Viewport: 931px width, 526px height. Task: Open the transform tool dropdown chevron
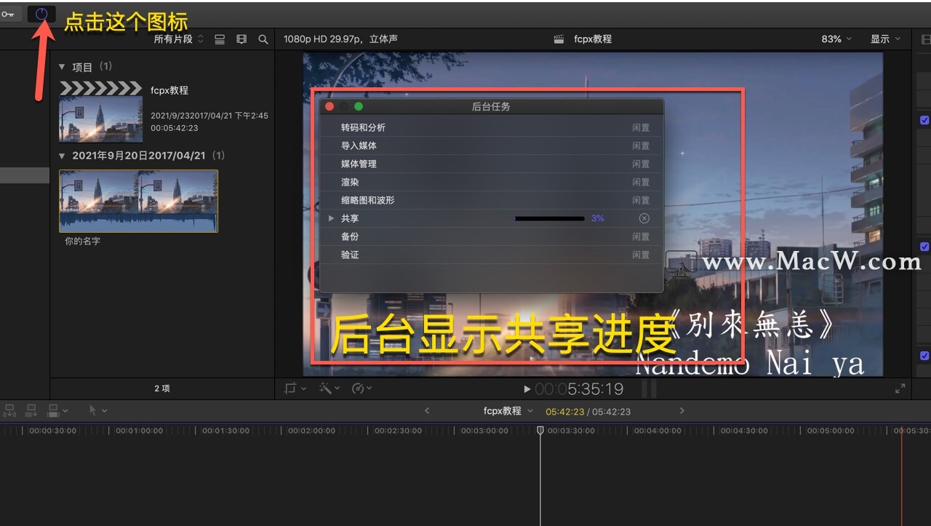pos(303,388)
